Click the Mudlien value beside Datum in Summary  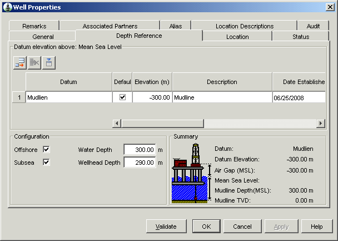[x=303, y=149]
